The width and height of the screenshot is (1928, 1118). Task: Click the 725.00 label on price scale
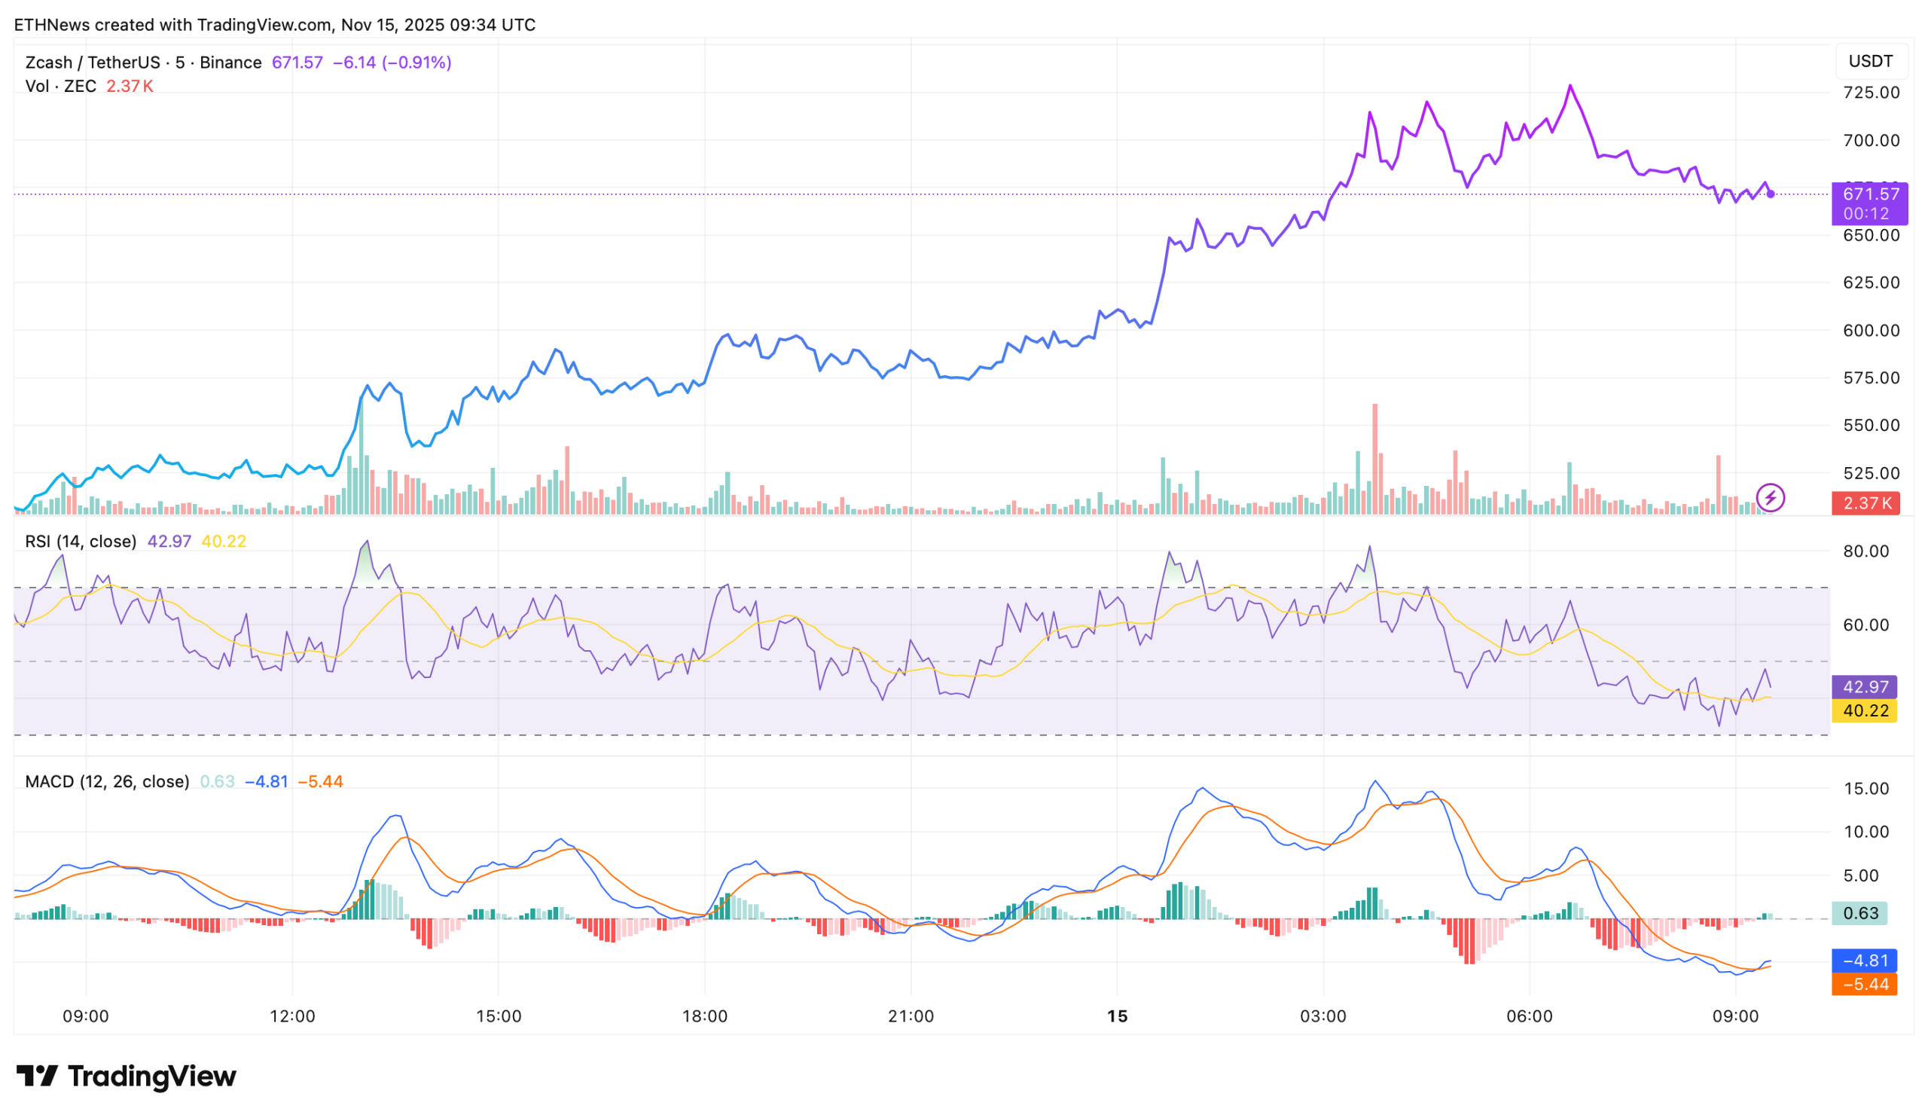click(x=1872, y=93)
